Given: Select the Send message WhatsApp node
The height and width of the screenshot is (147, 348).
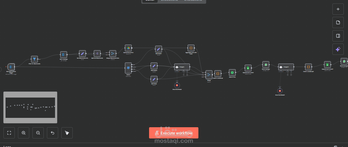Looking at the screenshot, I should click(266, 64).
